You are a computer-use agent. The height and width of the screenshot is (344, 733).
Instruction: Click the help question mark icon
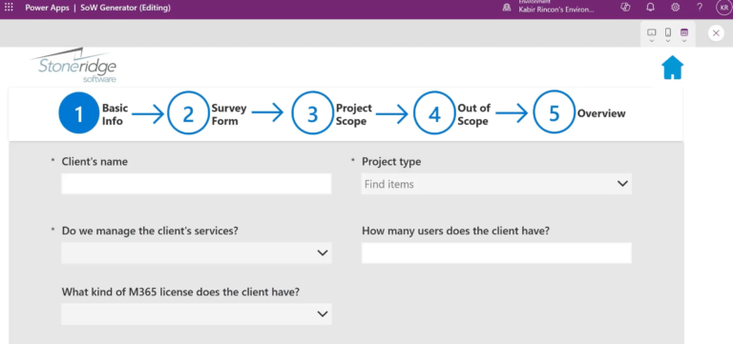tap(700, 7)
